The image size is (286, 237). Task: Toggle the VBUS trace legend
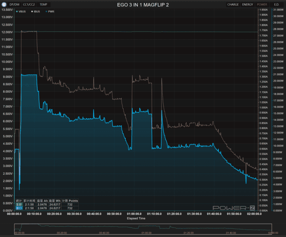(23, 12)
